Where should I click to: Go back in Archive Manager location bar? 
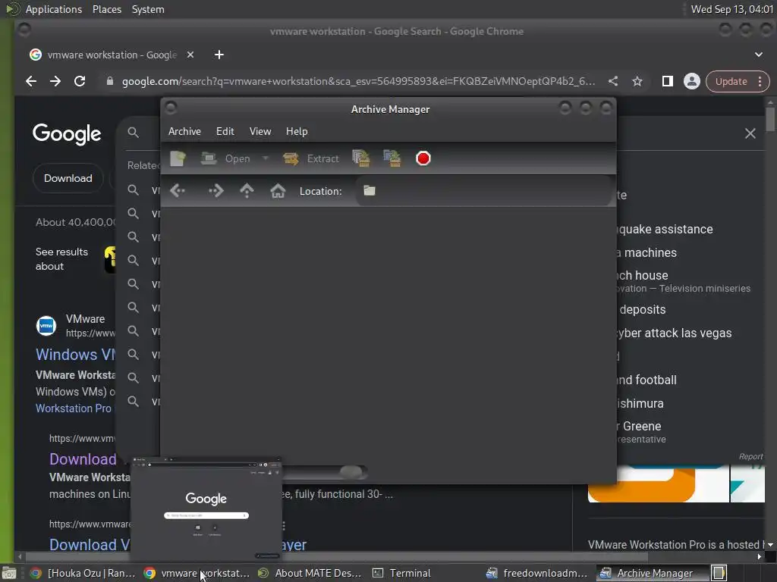(x=178, y=190)
